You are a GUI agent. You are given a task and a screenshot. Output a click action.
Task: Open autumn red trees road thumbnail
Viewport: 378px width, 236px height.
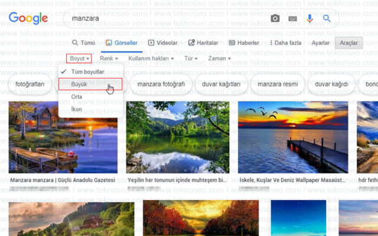(x=201, y=218)
